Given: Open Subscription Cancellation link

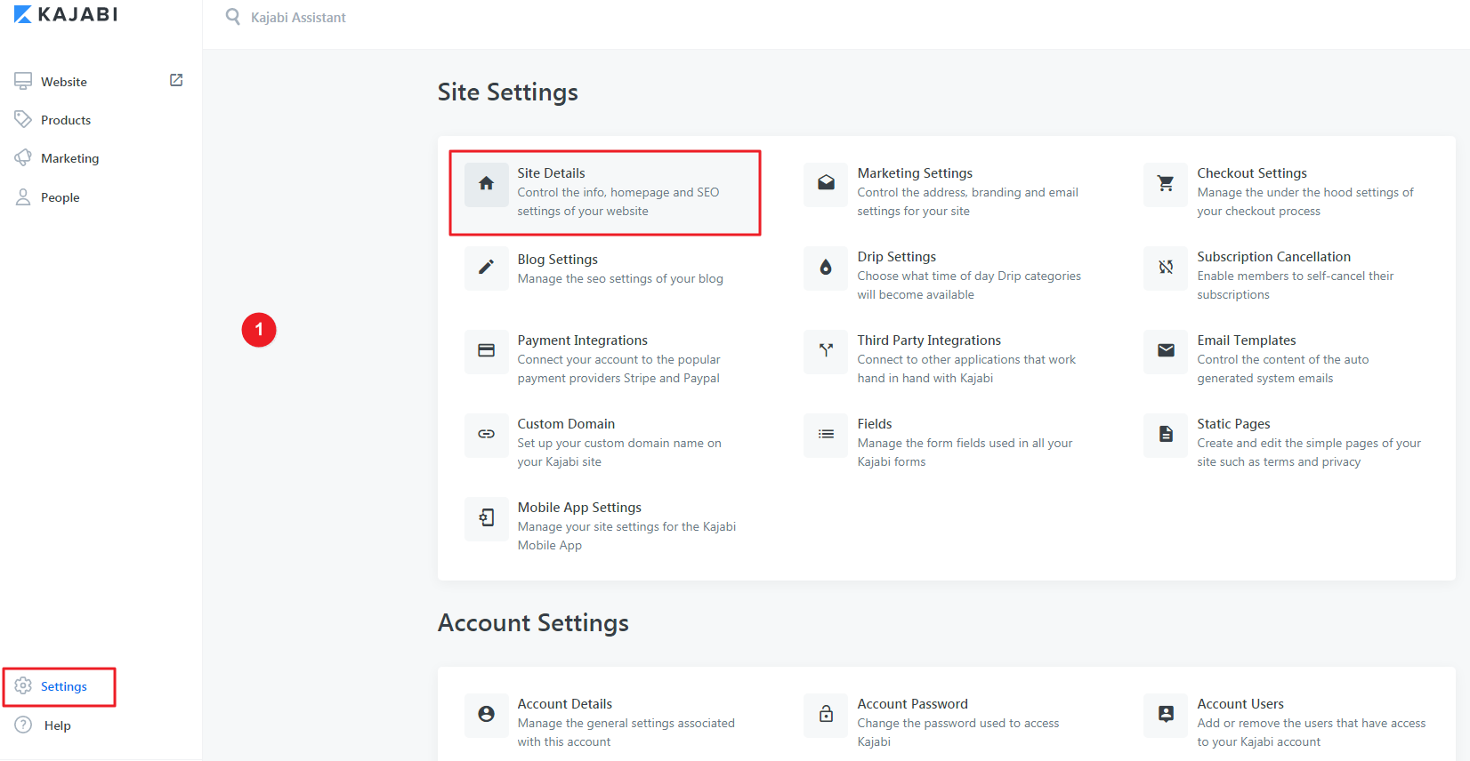Looking at the screenshot, I should pyautogui.click(x=1274, y=257).
